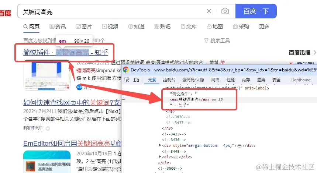Screen dimensions: 317x173
Task: Switch to the 控制台 DevTools tab
Action: coord(169,80)
